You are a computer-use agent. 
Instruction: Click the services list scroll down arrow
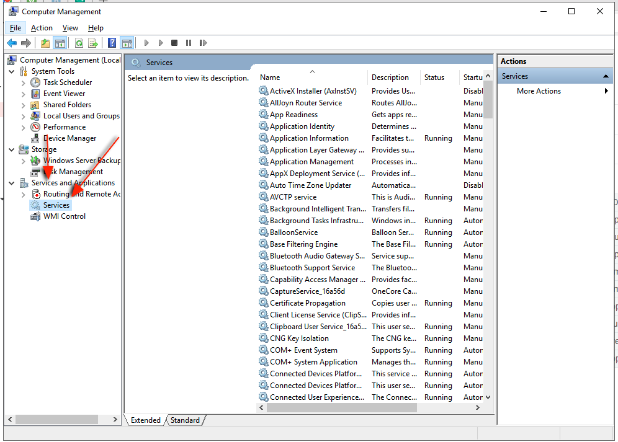point(488,397)
